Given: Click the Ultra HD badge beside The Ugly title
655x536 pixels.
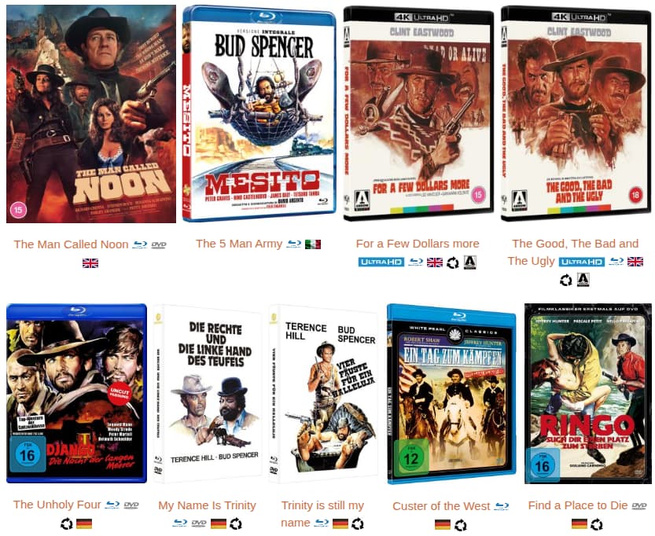Looking at the screenshot, I should tap(582, 262).
